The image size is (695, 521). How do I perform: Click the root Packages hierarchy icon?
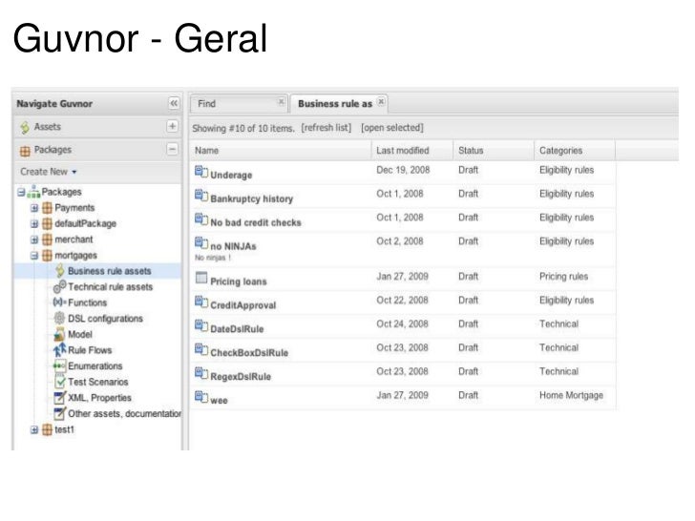click(33, 192)
